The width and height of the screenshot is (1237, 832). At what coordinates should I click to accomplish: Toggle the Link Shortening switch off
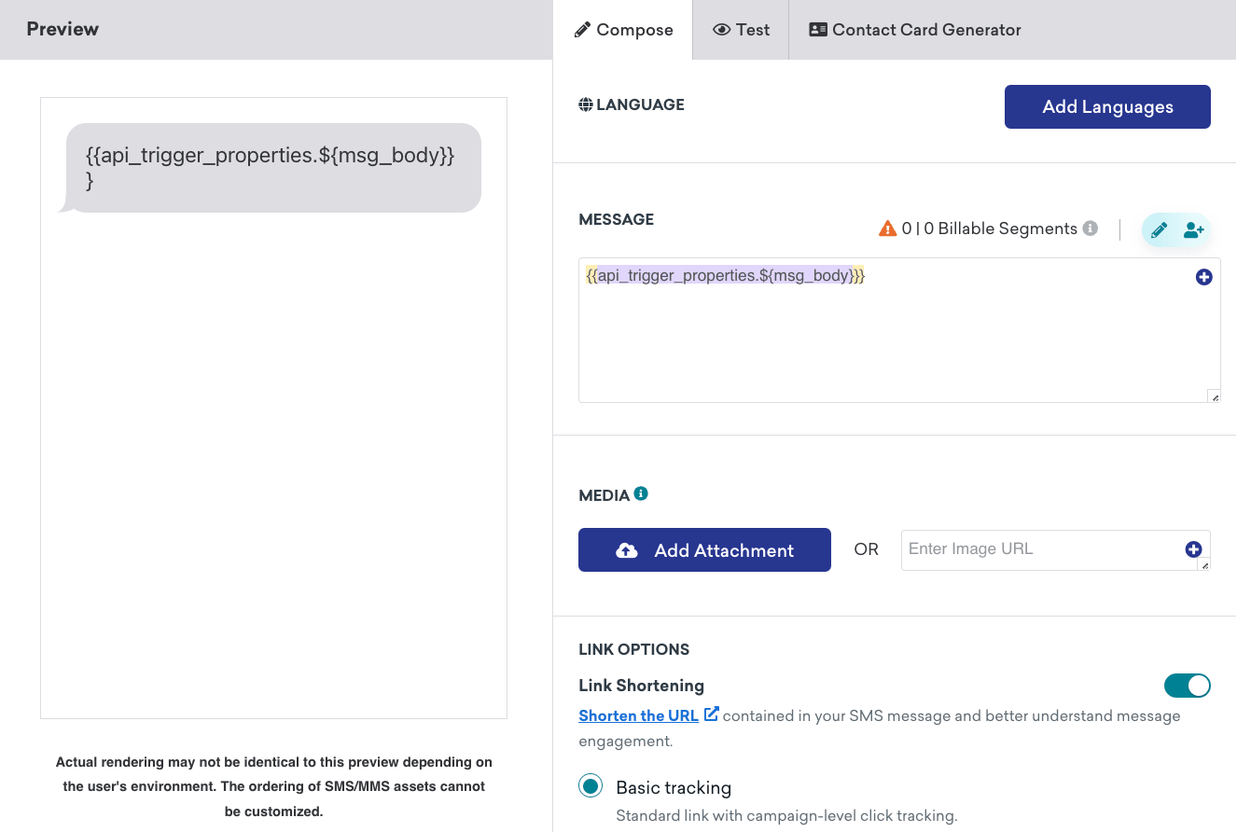pyautogui.click(x=1187, y=686)
